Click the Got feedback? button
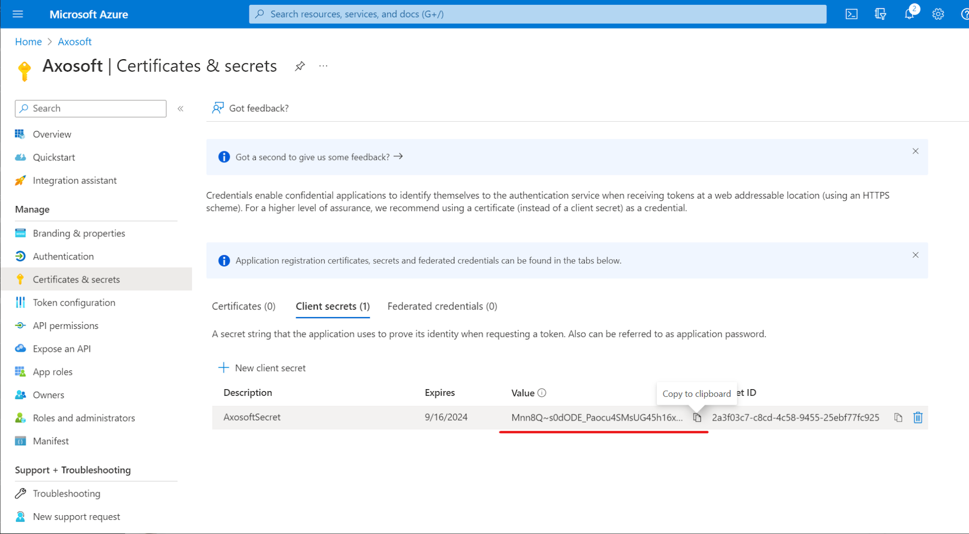Viewport: 969px width, 534px height. coord(250,108)
